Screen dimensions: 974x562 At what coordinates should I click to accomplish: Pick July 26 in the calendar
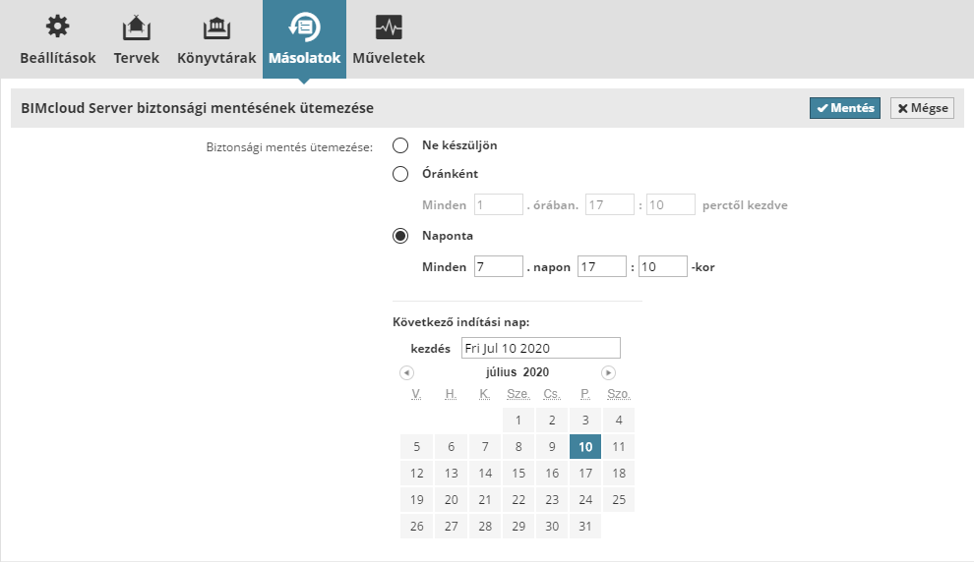point(417,527)
